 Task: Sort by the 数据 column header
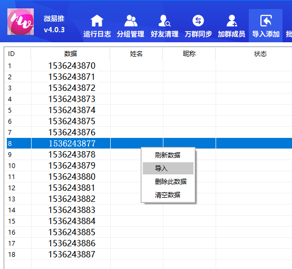(71, 54)
